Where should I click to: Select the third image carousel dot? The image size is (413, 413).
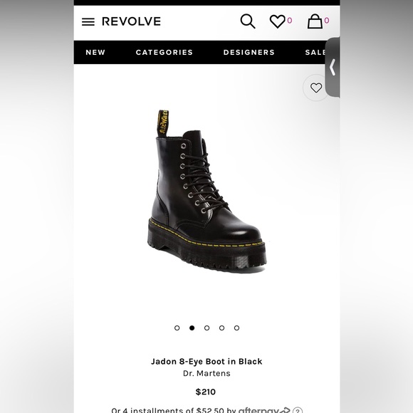pos(206,328)
